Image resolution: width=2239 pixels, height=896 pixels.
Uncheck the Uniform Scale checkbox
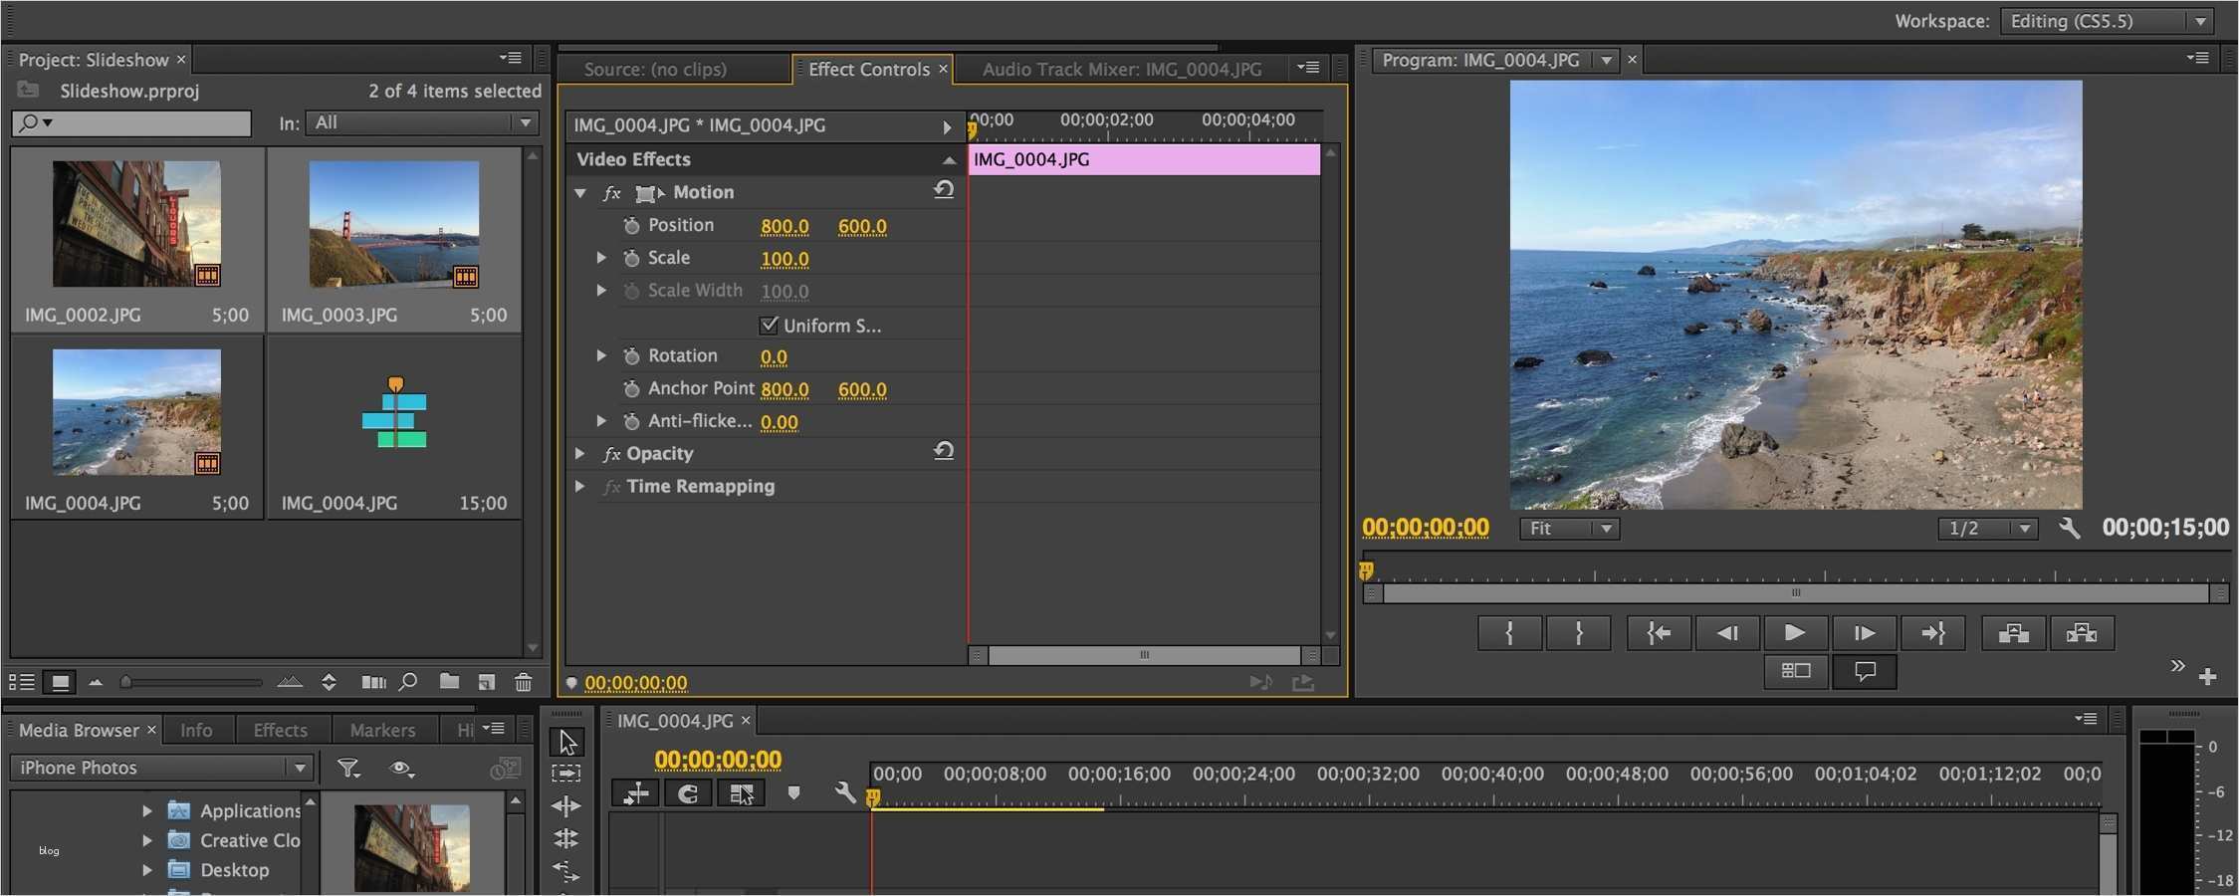(x=769, y=325)
